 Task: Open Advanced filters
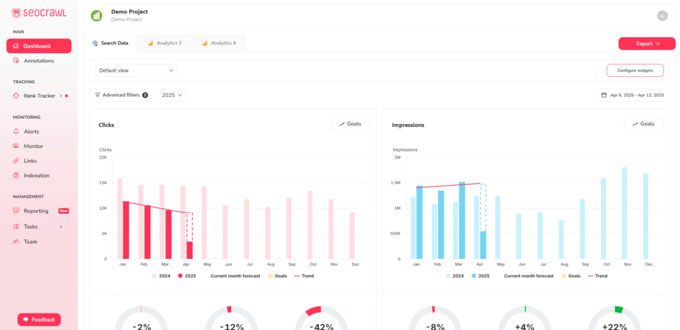click(122, 95)
